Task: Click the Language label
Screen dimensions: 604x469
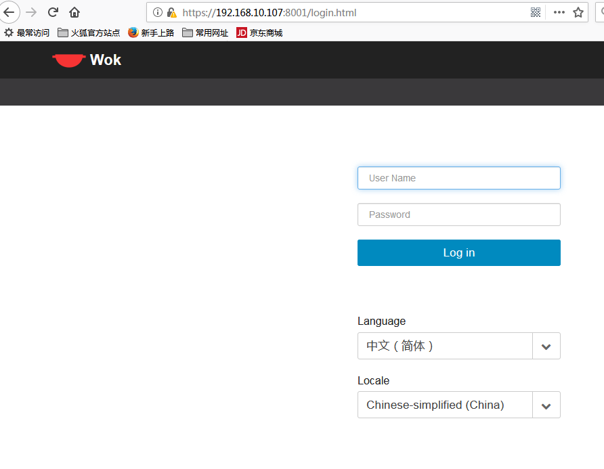Action: [x=381, y=321]
